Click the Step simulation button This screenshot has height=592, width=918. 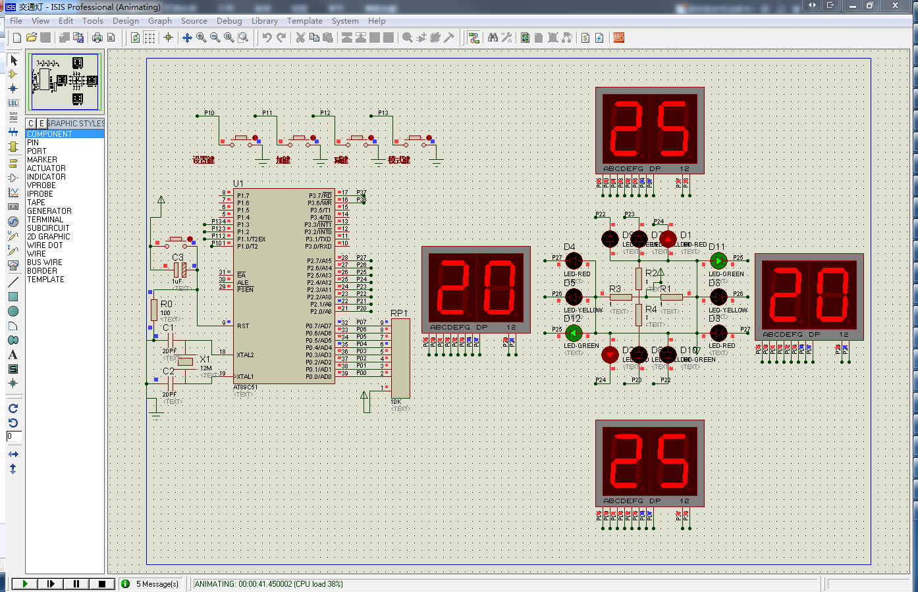click(x=50, y=583)
